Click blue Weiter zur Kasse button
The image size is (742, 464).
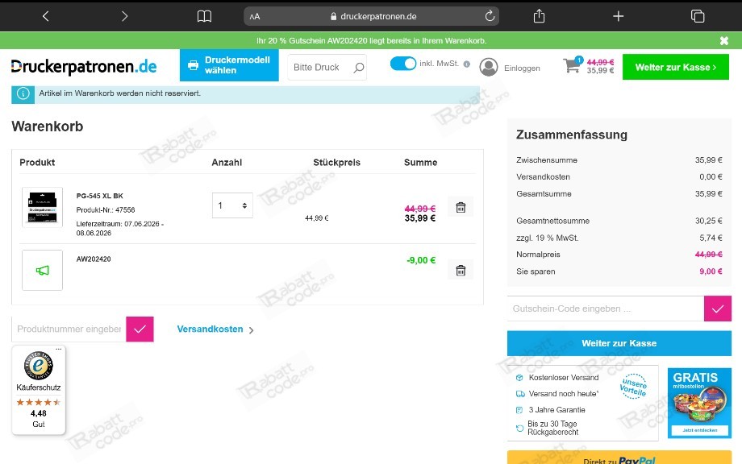(x=619, y=343)
